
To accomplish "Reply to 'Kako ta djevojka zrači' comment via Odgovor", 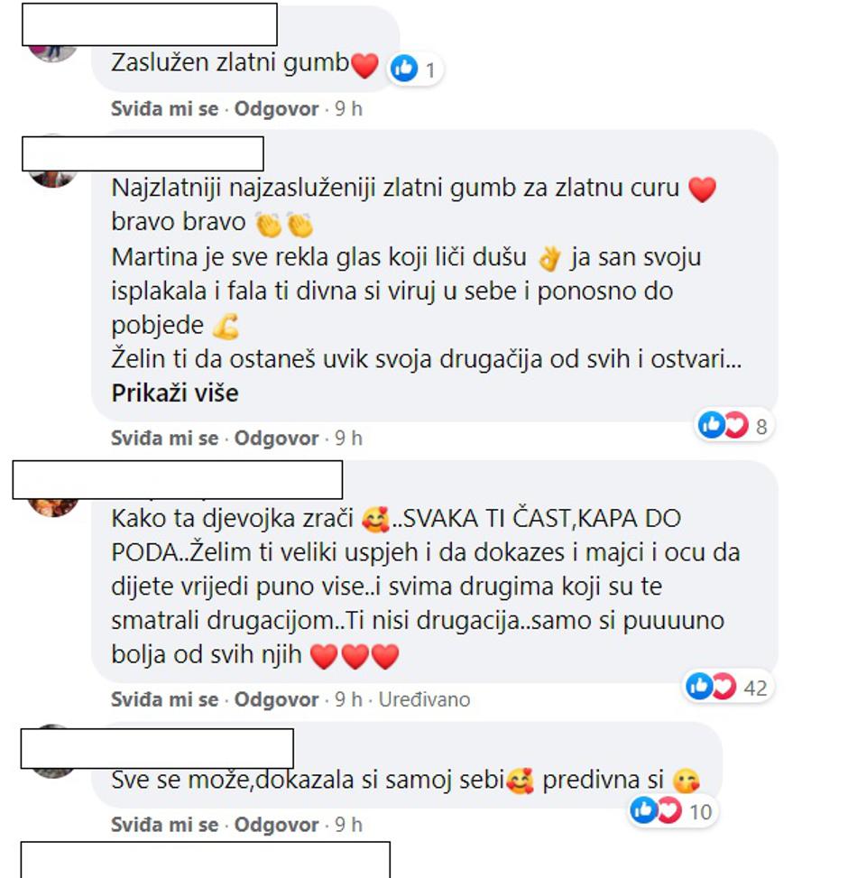I will tap(277, 699).
